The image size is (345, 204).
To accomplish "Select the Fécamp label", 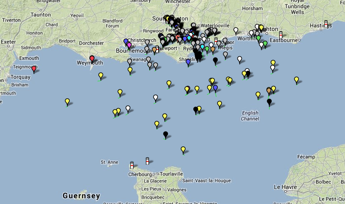I will [x=306, y=157].
